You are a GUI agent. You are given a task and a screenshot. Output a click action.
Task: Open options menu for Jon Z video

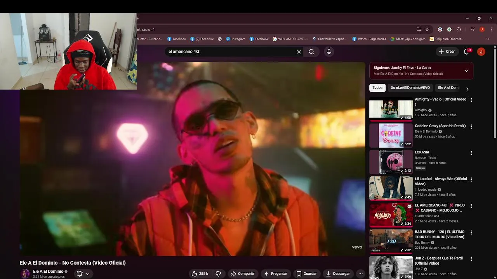(x=471, y=259)
